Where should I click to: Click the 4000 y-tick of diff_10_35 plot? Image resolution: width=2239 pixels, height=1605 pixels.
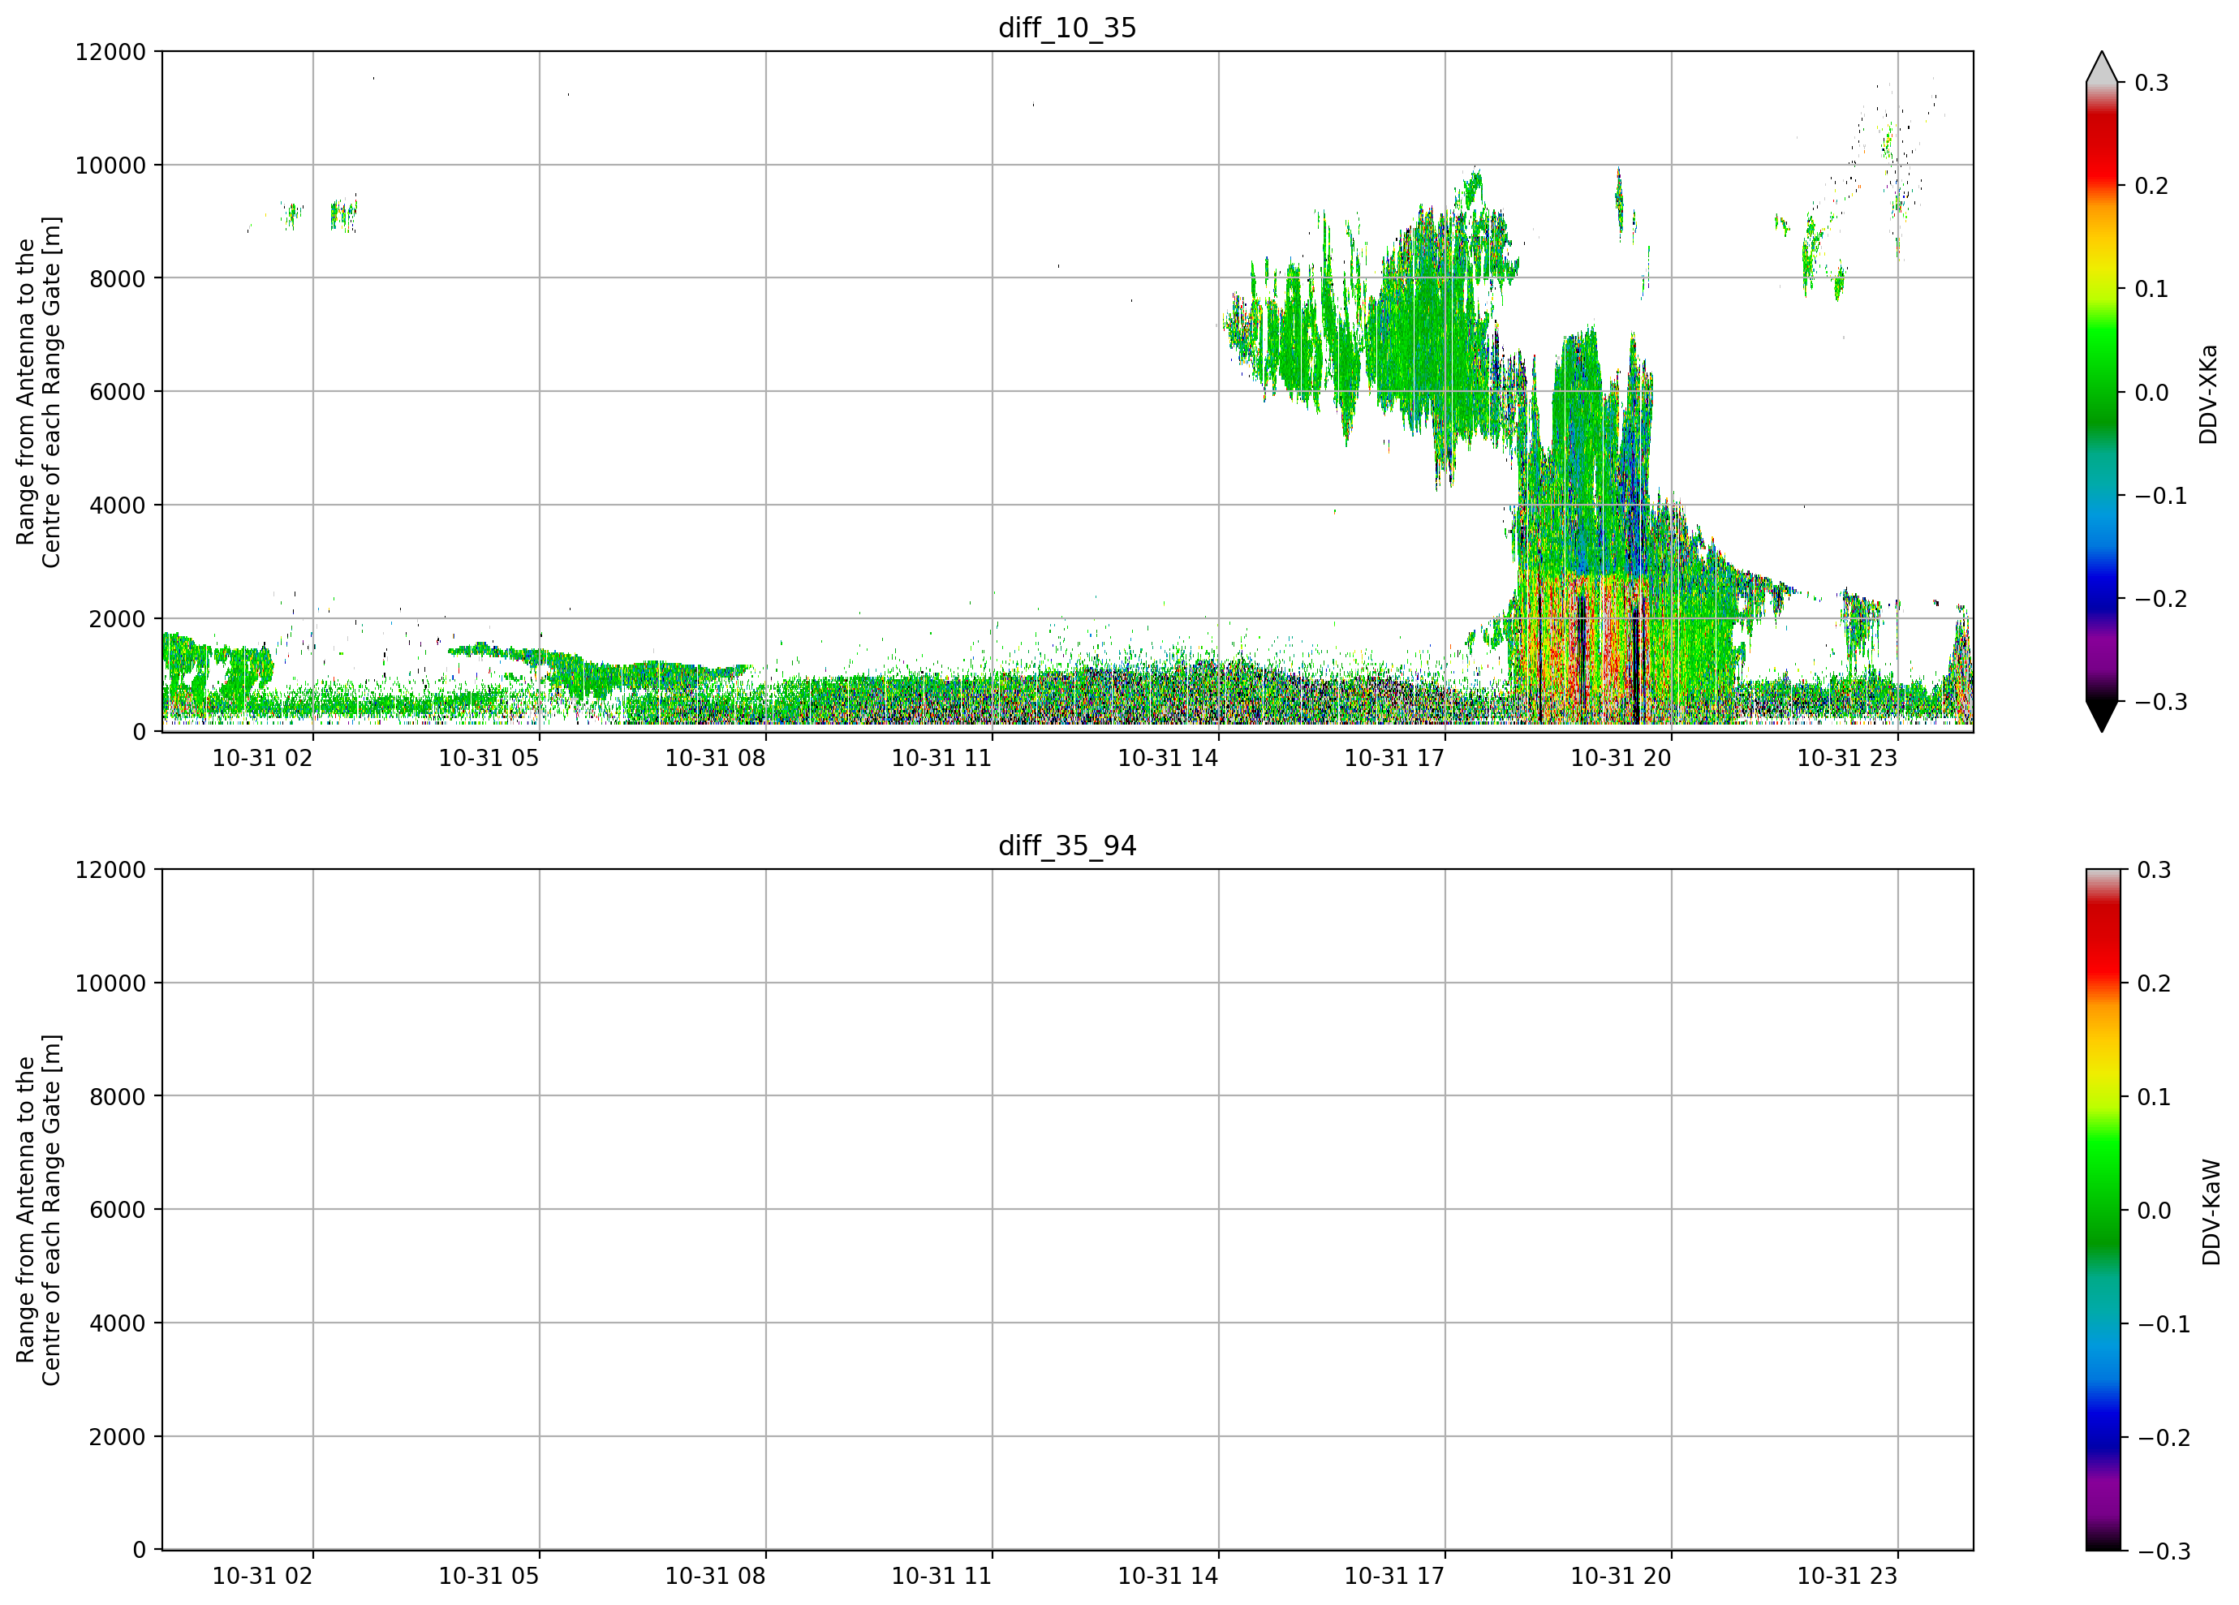pyautogui.click(x=118, y=506)
